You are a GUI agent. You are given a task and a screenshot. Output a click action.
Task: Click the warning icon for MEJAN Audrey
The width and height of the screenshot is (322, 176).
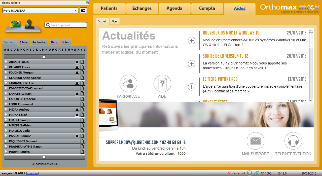77,110
